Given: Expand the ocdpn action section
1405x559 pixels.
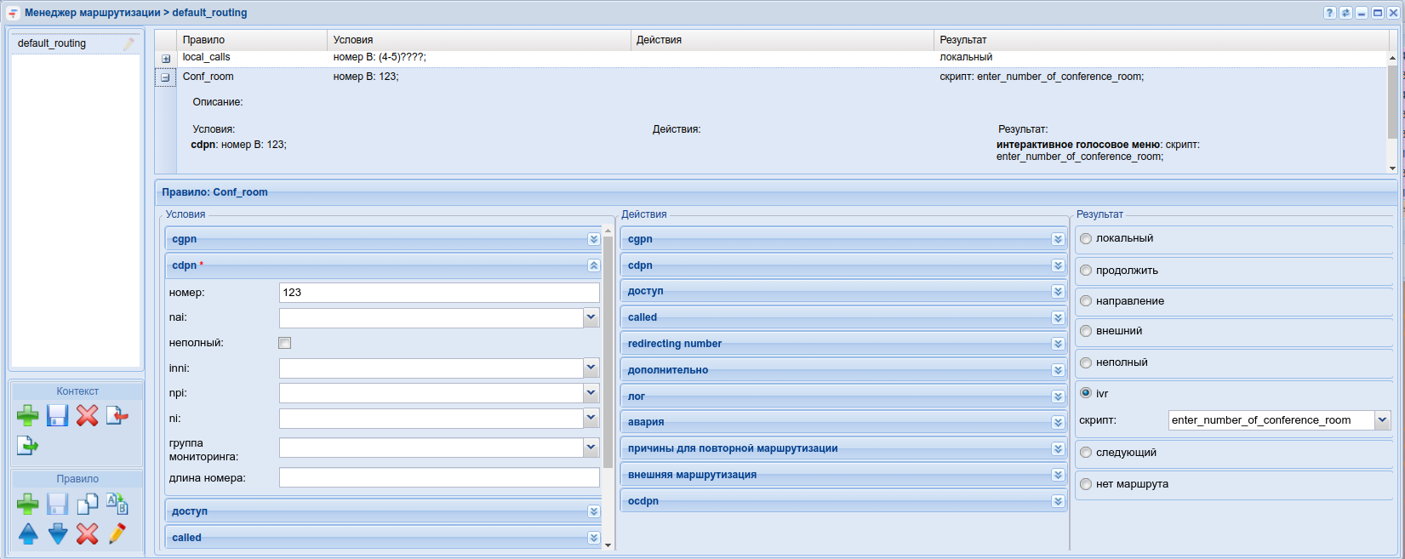Looking at the screenshot, I should coord(1058,501).
